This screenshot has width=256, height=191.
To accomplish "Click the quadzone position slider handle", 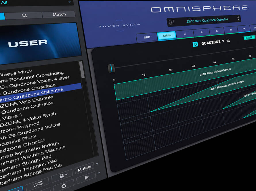I will [111, 68].
